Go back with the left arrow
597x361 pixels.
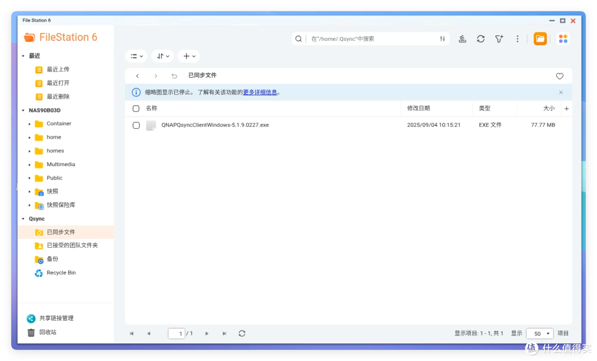tap(138, 76)
